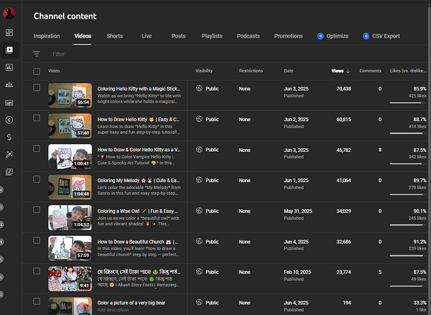Open the Earn dollar-sign sidebar icon
Viewport: 431px width, 315px height.
(9, 137)
